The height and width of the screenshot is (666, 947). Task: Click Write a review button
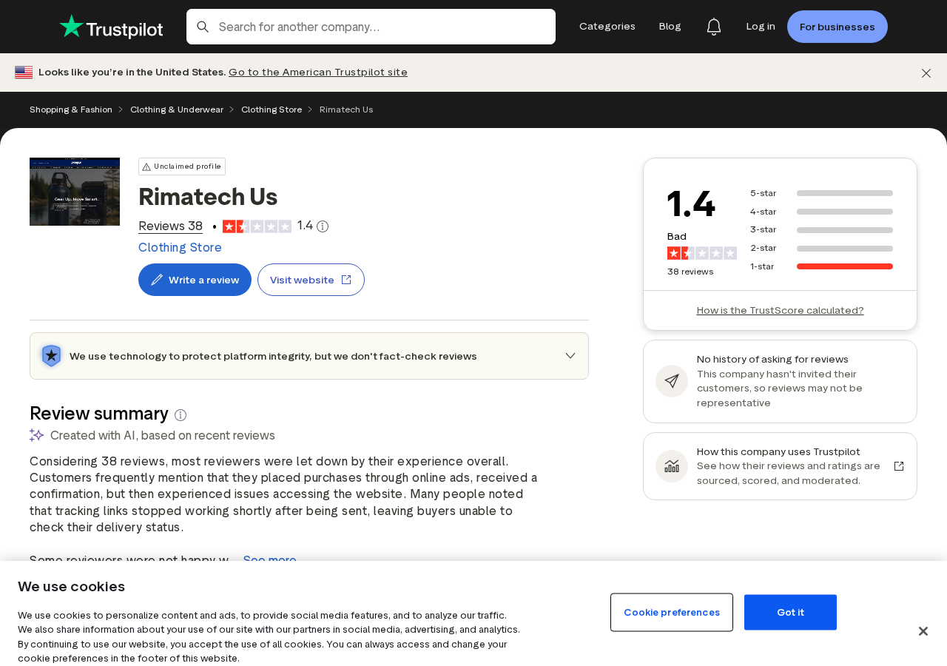pyautogui.click(x=195, y=280)
